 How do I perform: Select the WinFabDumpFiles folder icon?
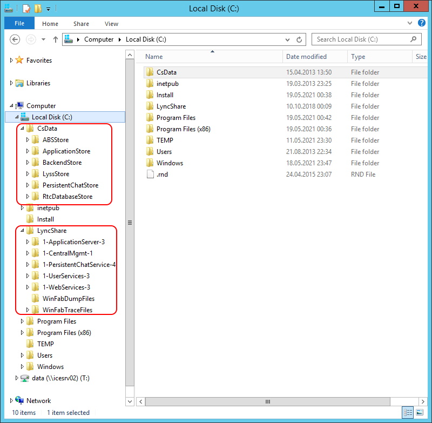pos(35,298)
